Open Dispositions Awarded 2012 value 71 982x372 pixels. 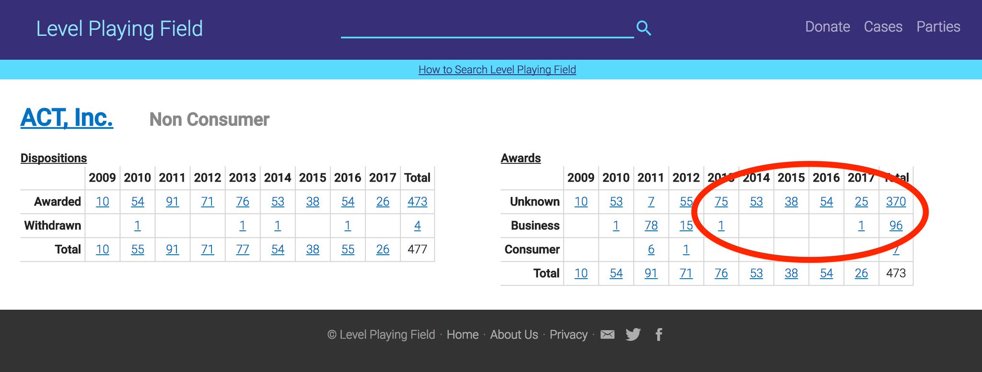click(208, 202)
